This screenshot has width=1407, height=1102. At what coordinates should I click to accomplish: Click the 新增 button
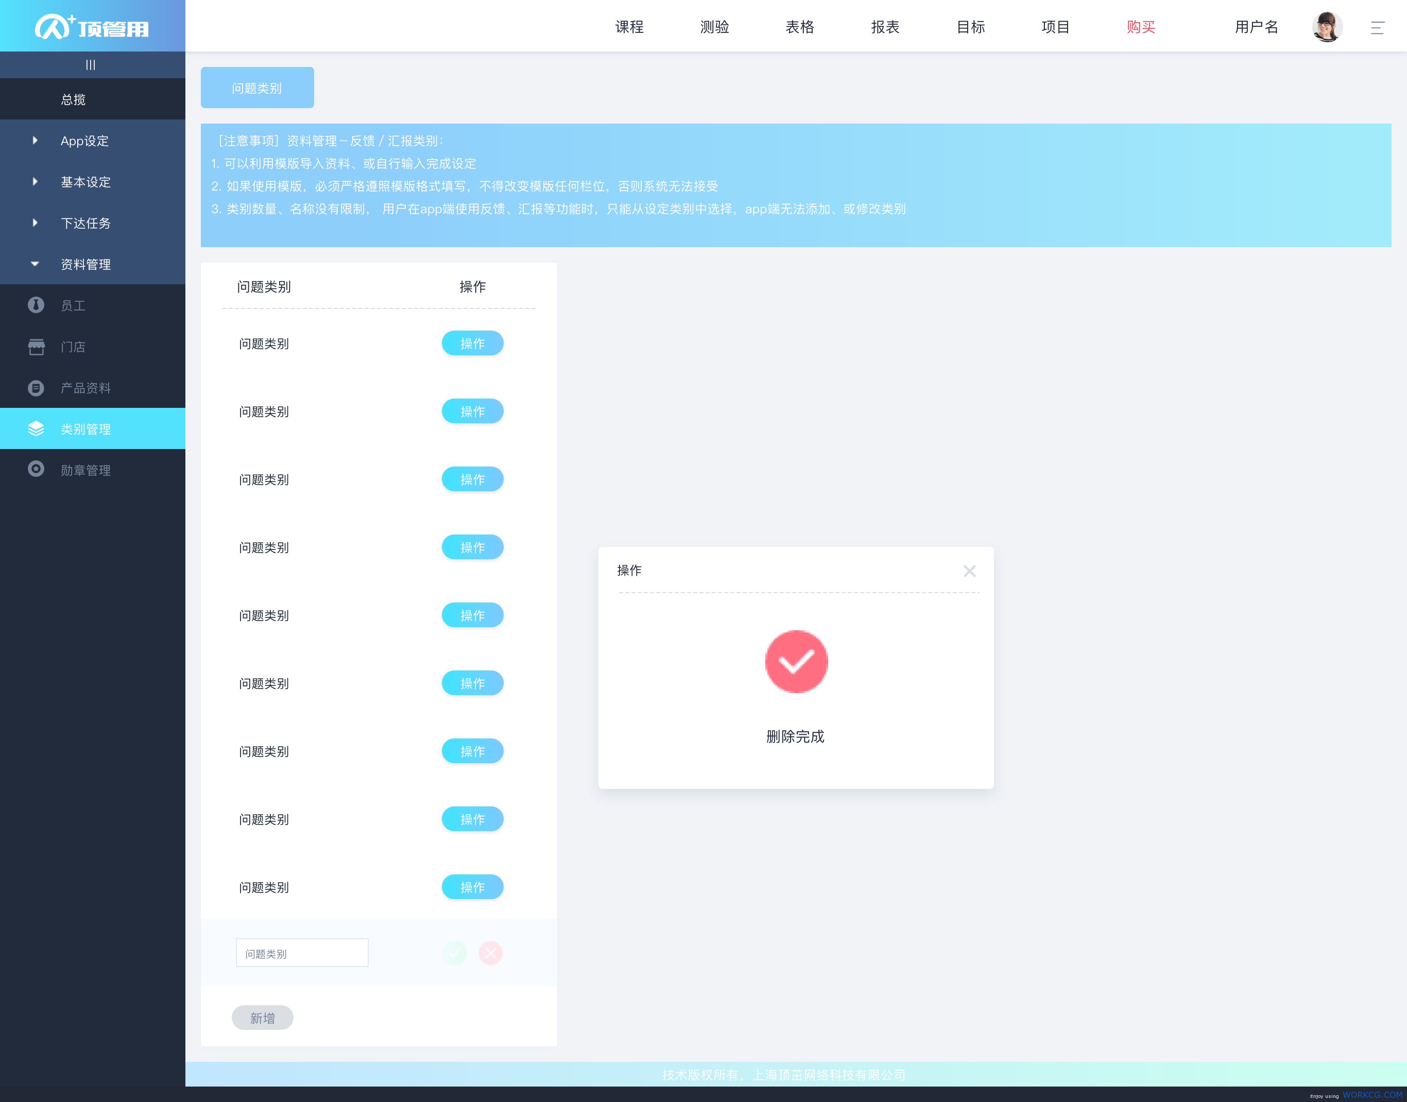(x=263, y=1018)
